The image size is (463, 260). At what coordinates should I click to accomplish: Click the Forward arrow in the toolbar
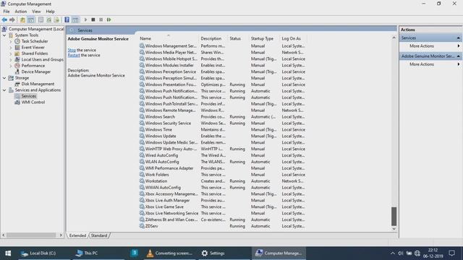point(12,19)
